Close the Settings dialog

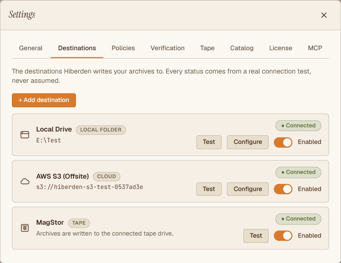(x=324, y=15)
